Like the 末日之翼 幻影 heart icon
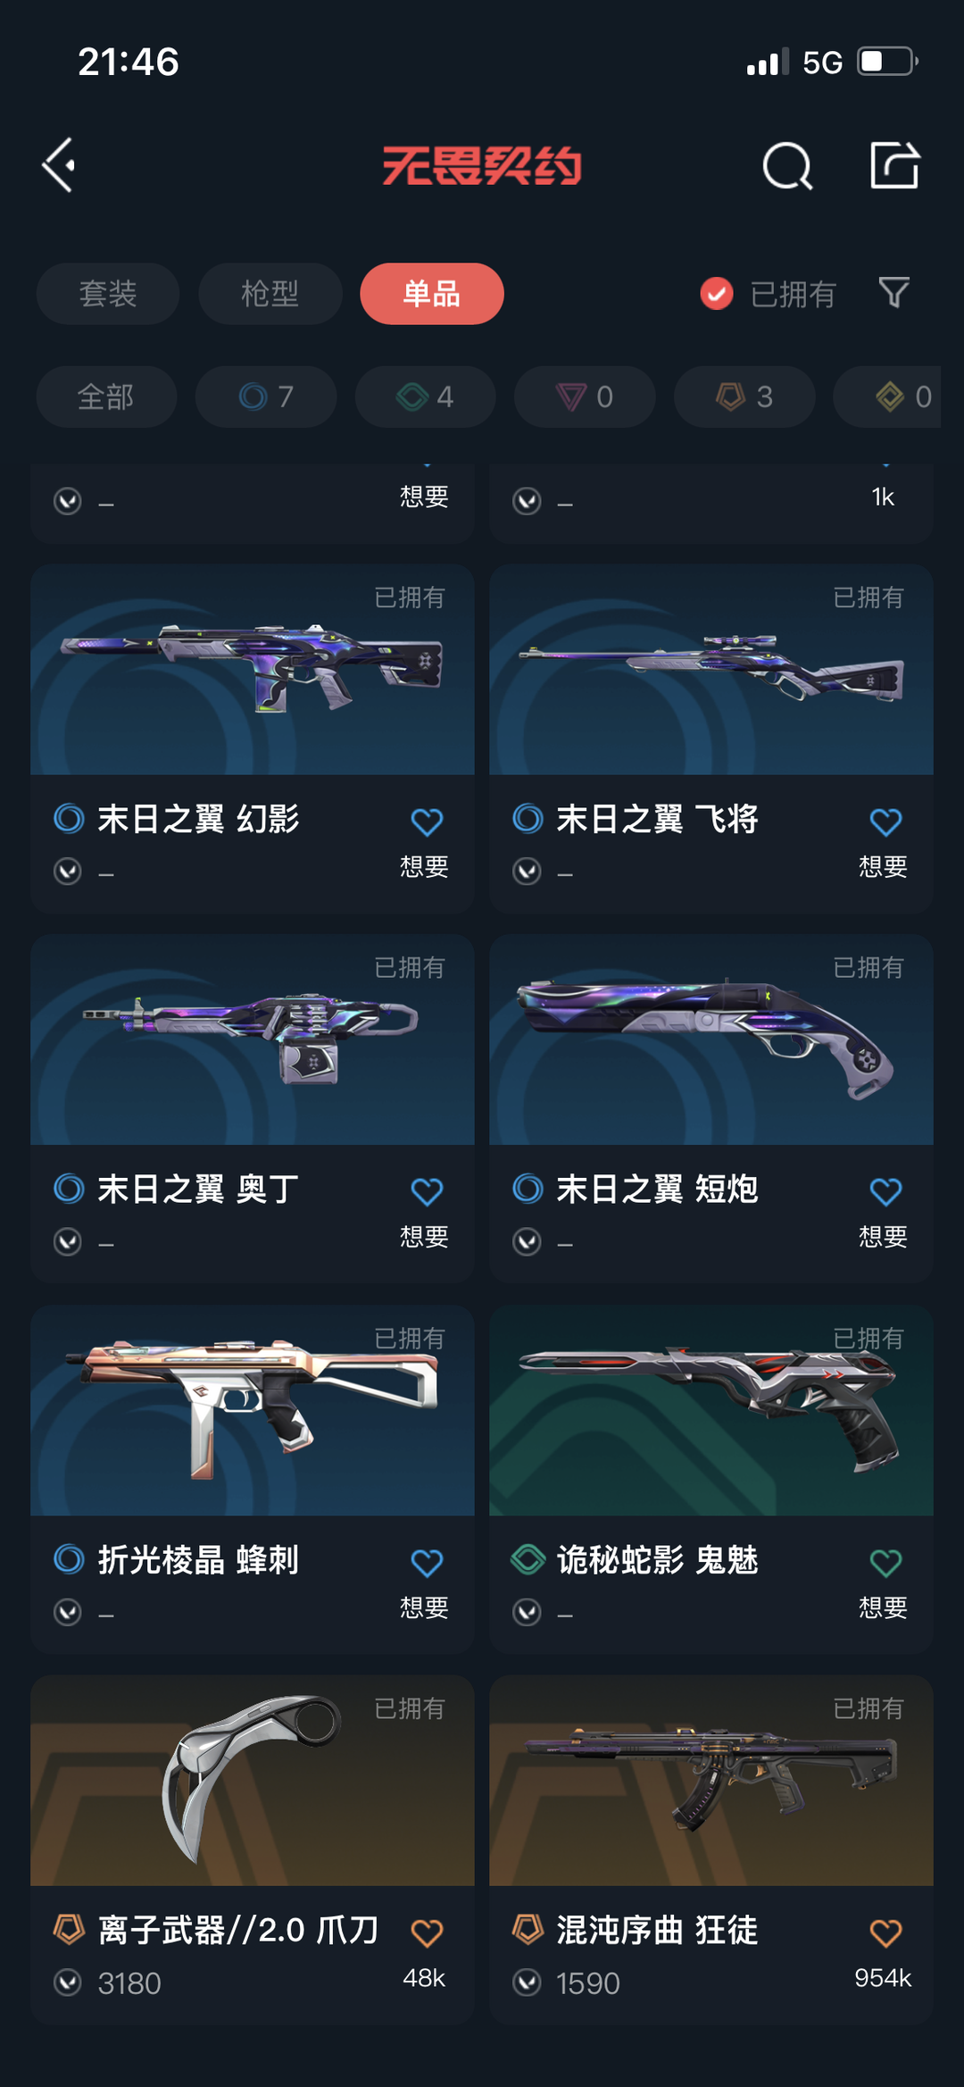 click(427, 822)
